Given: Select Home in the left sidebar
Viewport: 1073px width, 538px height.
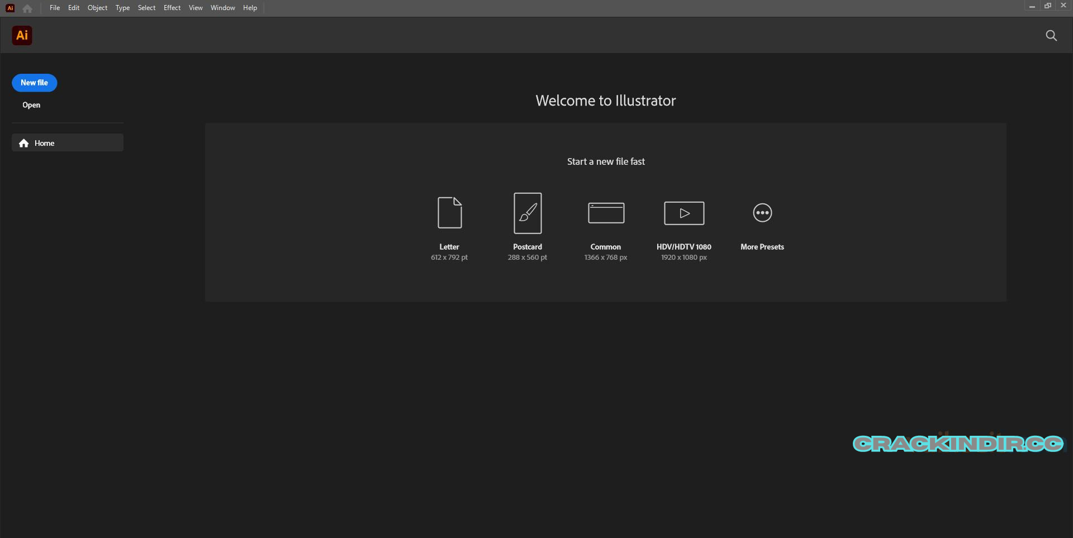Looking at the screenshot, I should [x=68, y=143].
